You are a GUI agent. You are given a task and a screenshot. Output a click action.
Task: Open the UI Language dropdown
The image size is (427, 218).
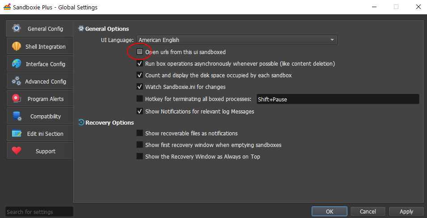click(237, 40)
